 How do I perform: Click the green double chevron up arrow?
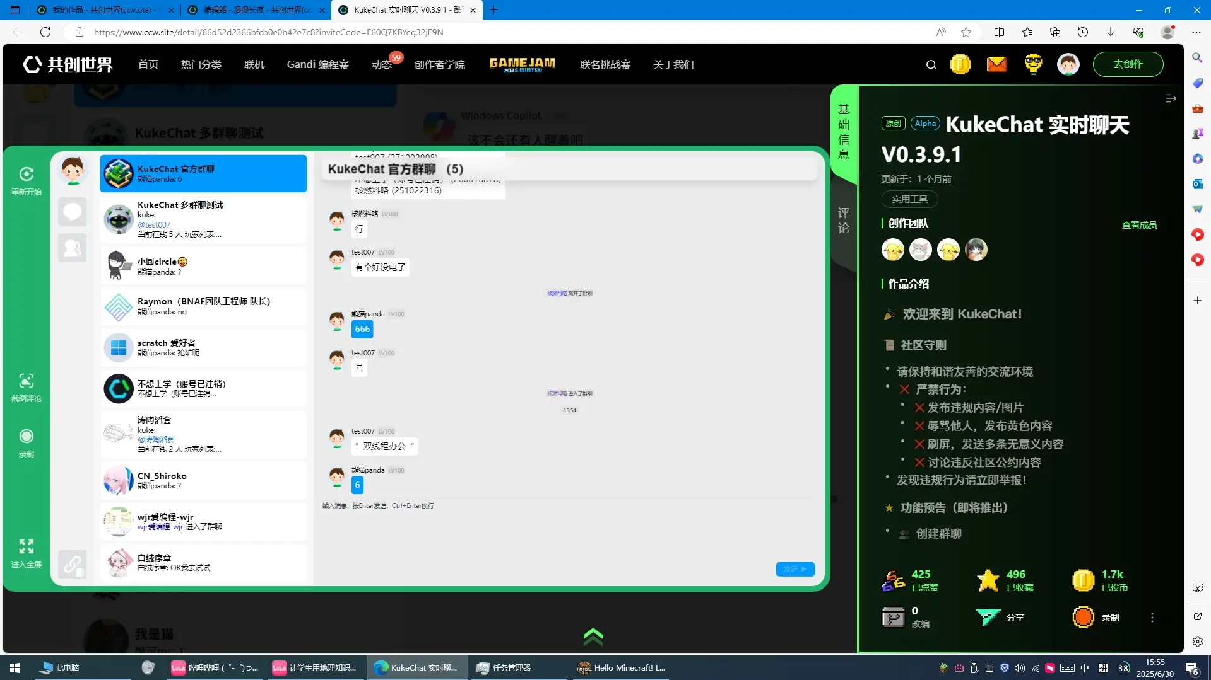pos(593,637)
